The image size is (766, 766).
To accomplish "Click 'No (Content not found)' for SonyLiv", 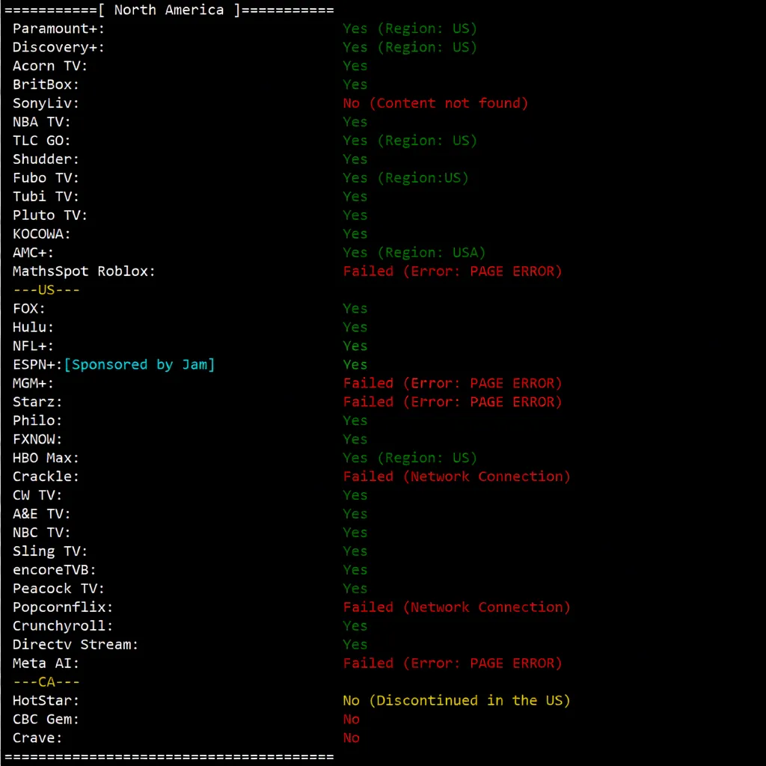I will (435, 103).
